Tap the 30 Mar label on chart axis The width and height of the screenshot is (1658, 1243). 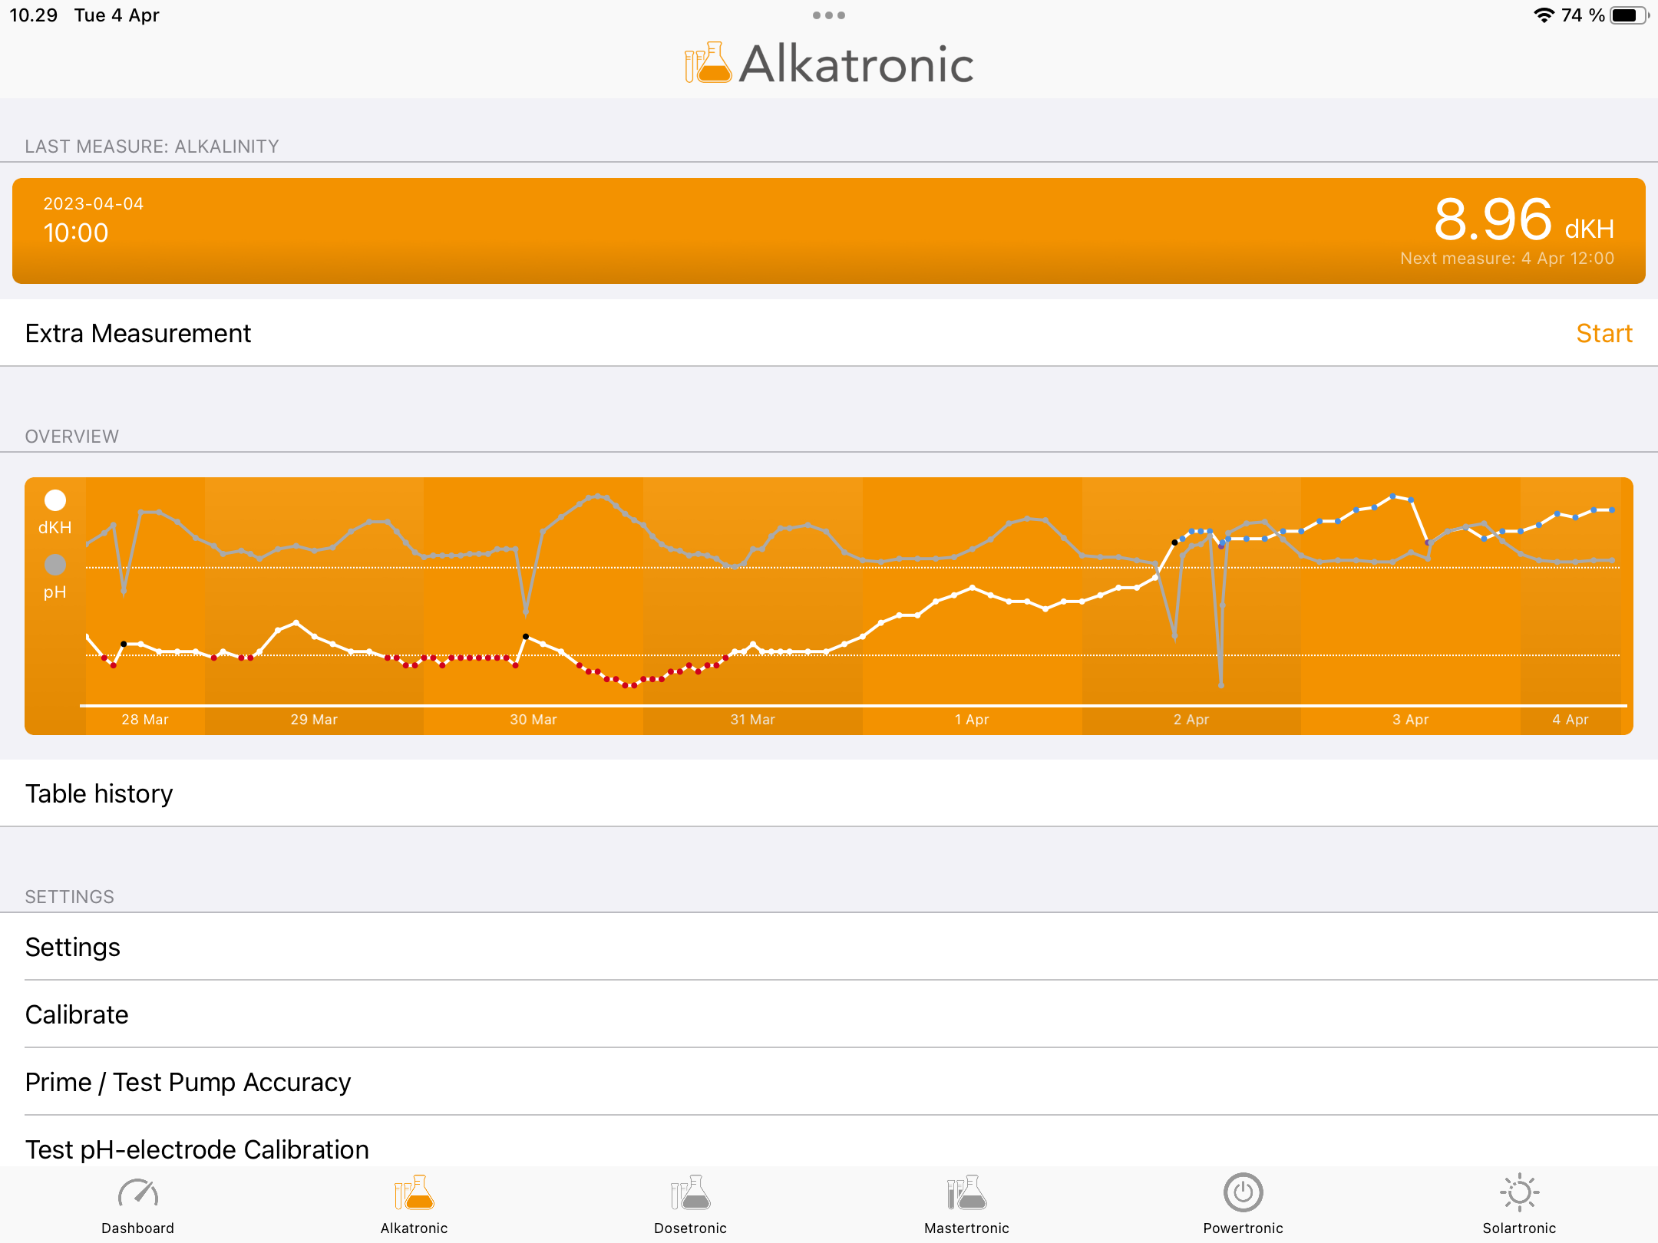[x=533, y=720]
